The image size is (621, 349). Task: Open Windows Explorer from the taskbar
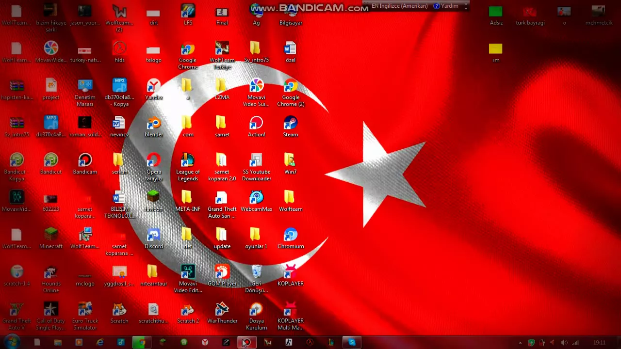(58, 342)
